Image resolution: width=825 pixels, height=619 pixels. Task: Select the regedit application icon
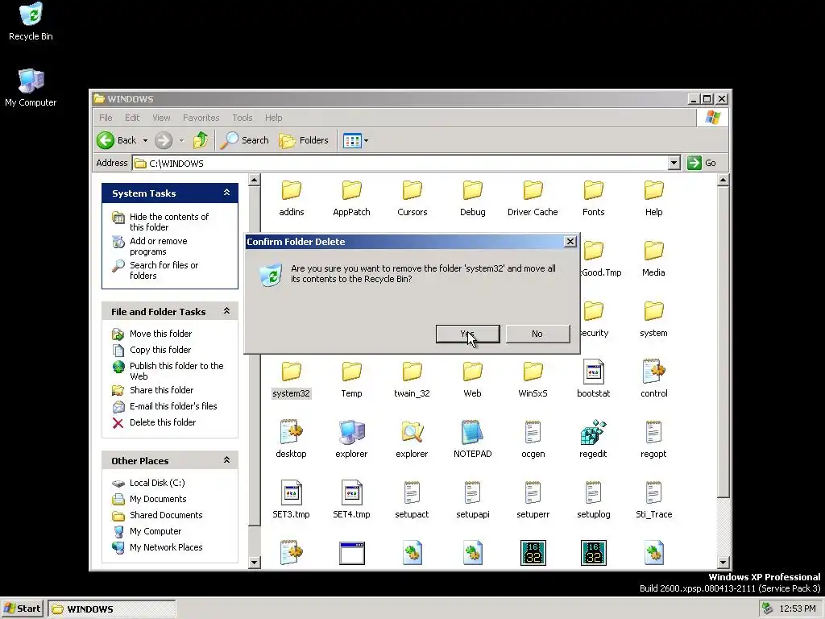pyautogui.click(x=593, y=432)
